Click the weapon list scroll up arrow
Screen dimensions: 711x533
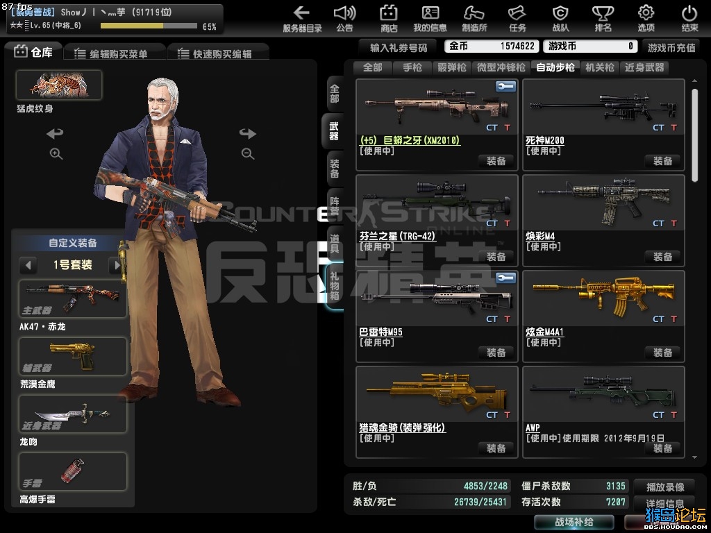[694, 81]
